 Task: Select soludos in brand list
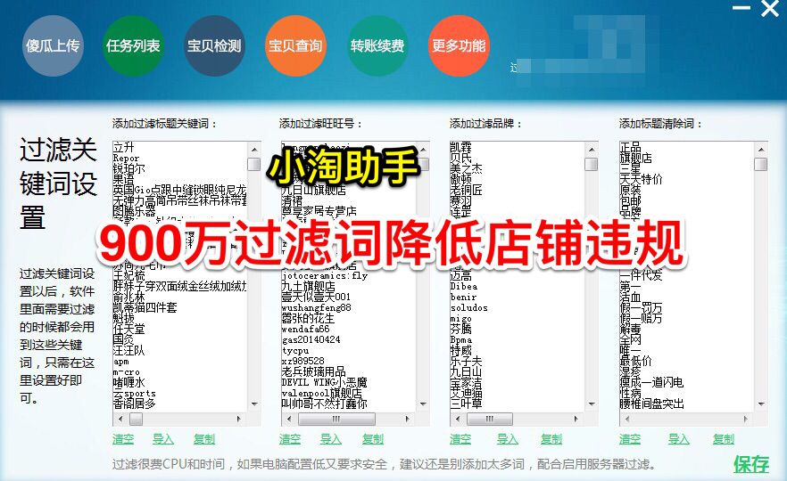469,307
